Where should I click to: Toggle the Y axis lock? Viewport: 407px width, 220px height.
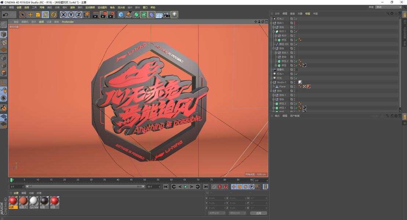[71, 15]
